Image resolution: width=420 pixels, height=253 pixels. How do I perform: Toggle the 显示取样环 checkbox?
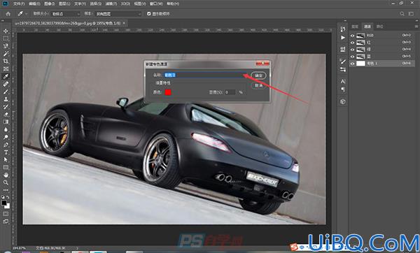pos(149,14)
